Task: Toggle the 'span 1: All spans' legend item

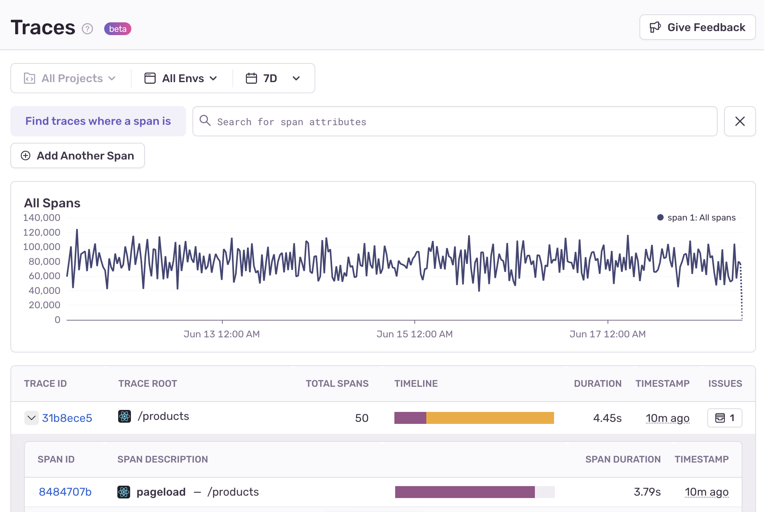Action: click(x=697, y=218)
